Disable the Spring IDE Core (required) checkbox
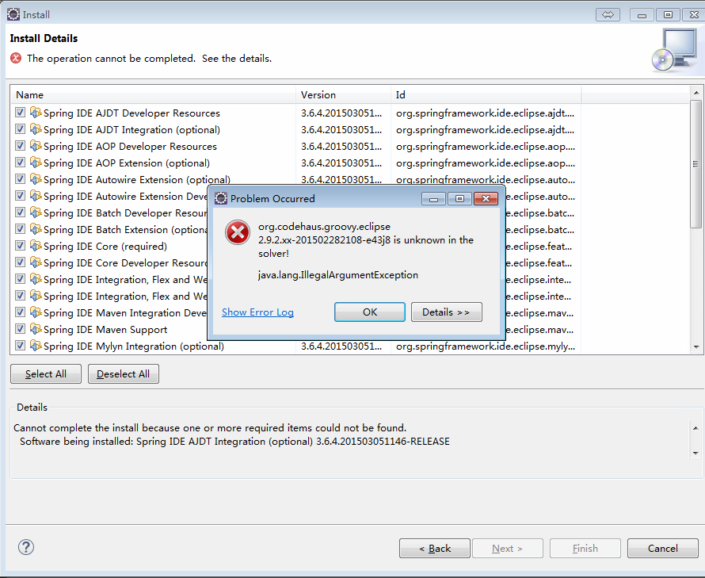The image size is (705, 578). click(x=20, y=245)
